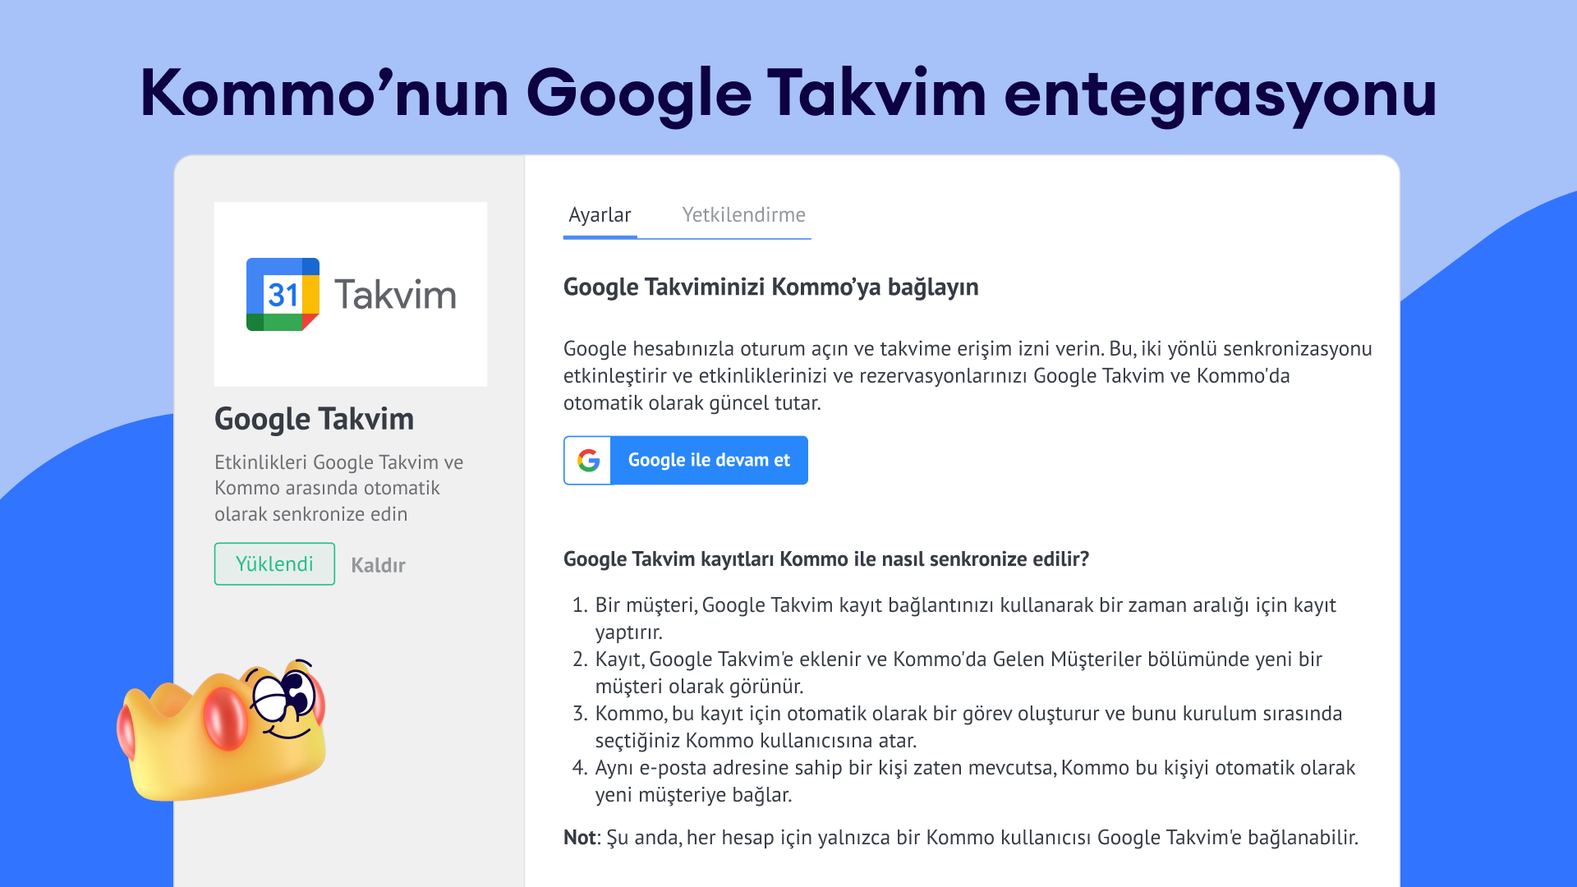Image resolution: width=1577 pixels, height=887 pixels.
Task: Click the question heading about senkronize edilir
Action: tap(825, 559)
